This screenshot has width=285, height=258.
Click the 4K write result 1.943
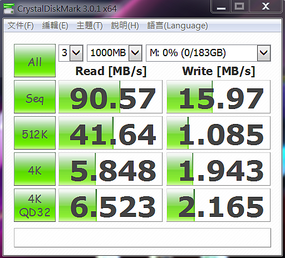pyautogui.click(x=218, y=169)
